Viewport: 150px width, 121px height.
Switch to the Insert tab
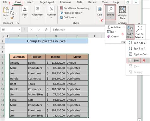pos(30,2)
